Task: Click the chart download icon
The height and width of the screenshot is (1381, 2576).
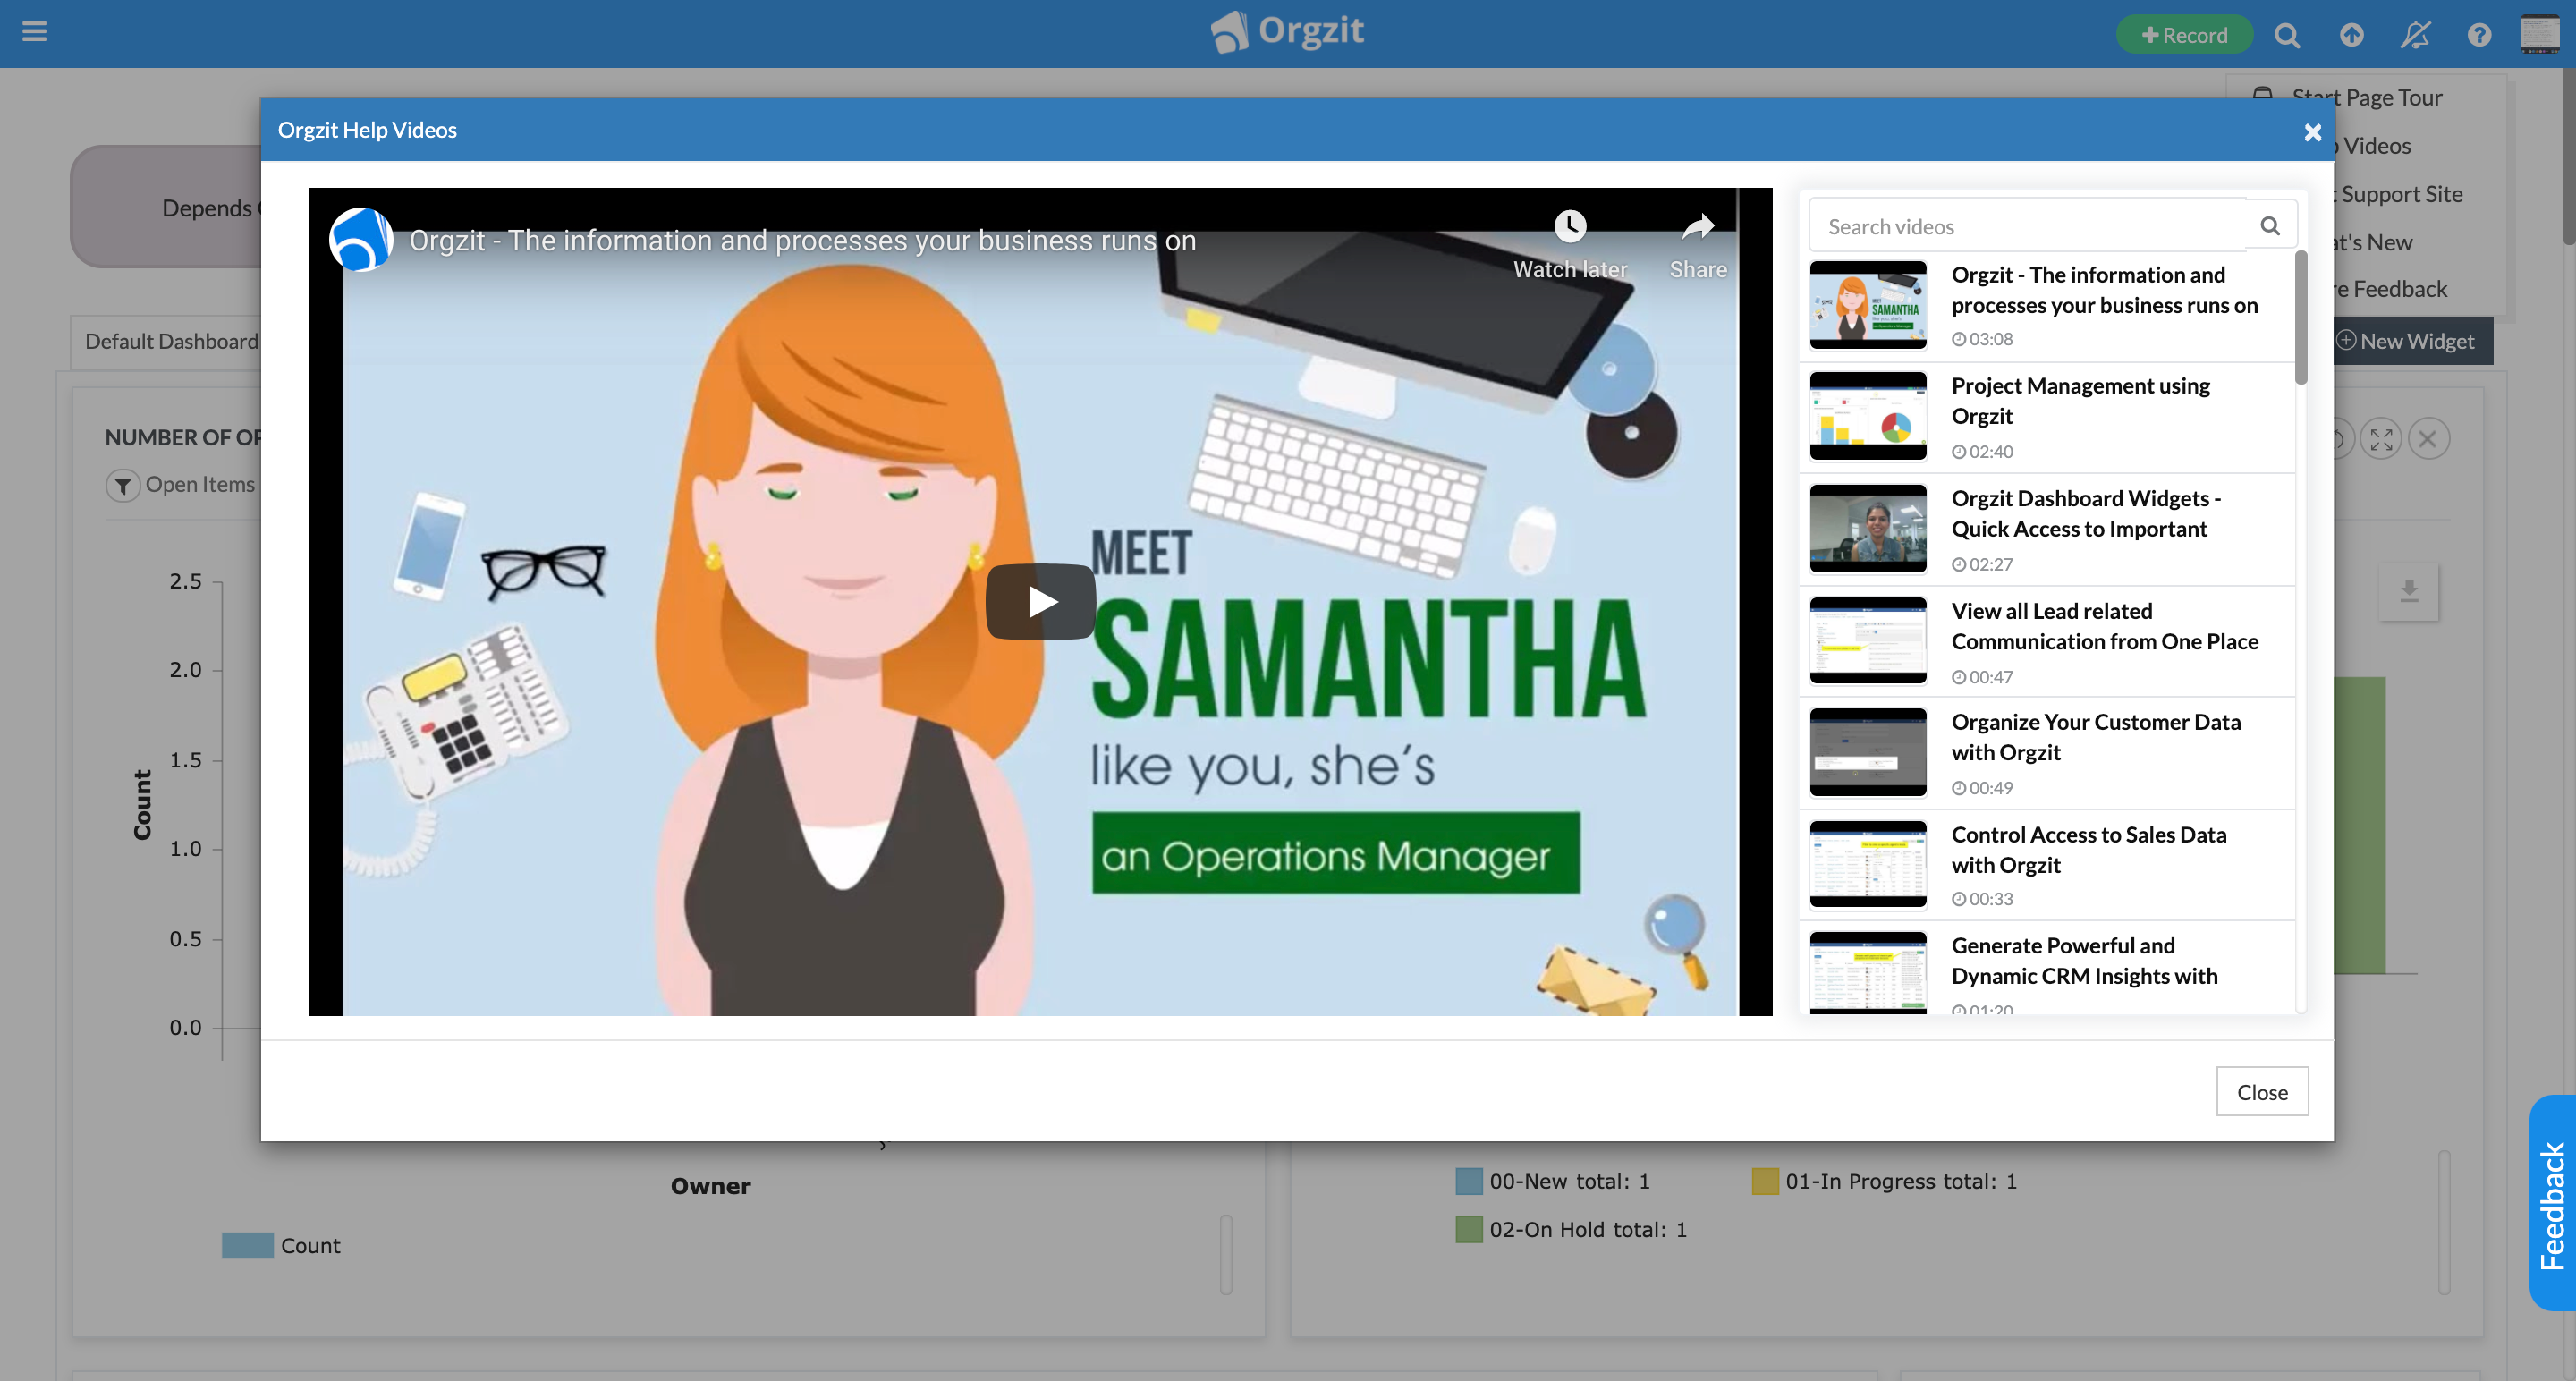Action: (2408, 592)
